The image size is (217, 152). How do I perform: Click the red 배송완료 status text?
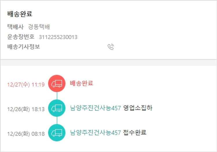click(81, 83)
